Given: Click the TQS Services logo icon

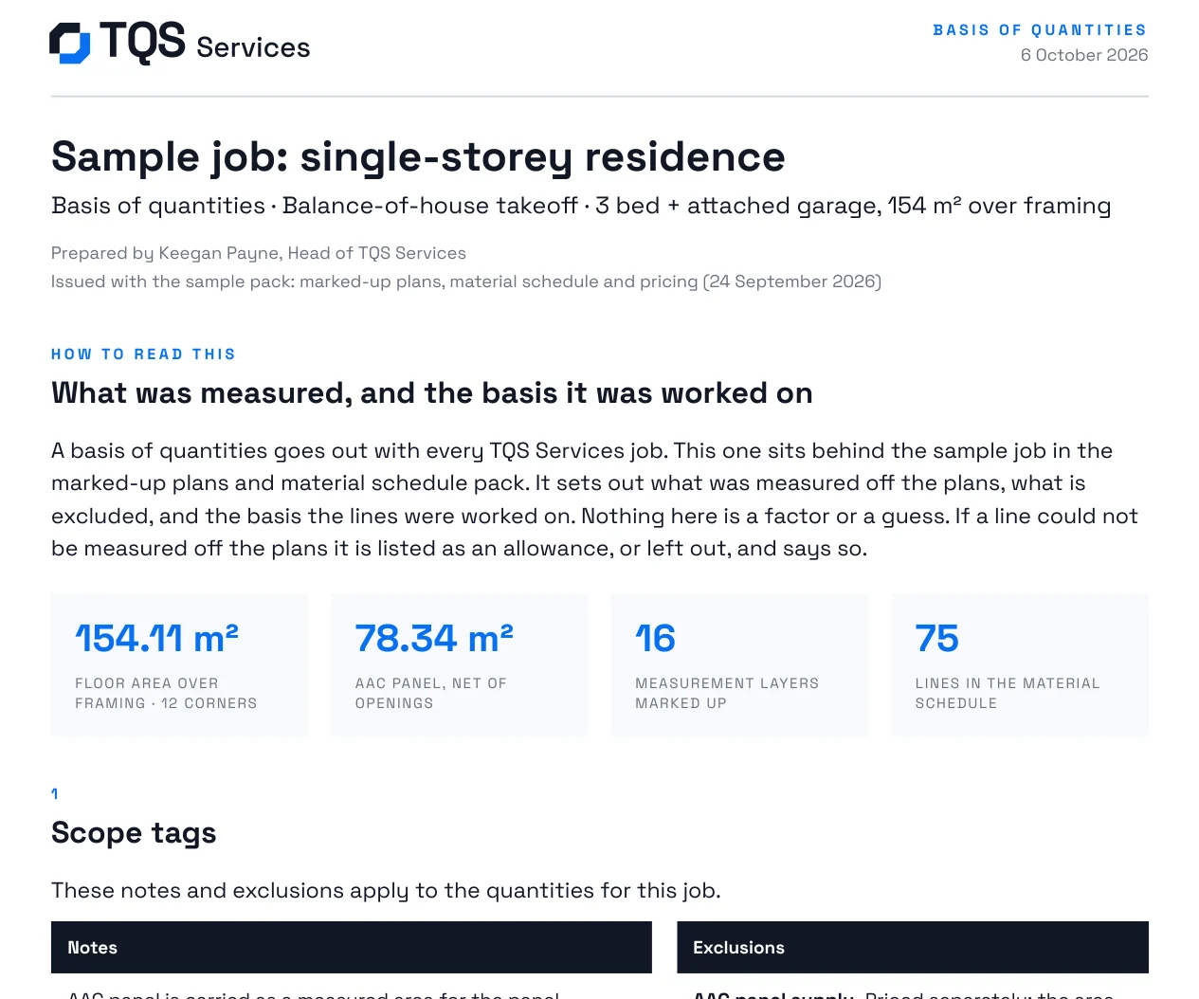Looking at the screenshot, I should (x=70, y=44).
